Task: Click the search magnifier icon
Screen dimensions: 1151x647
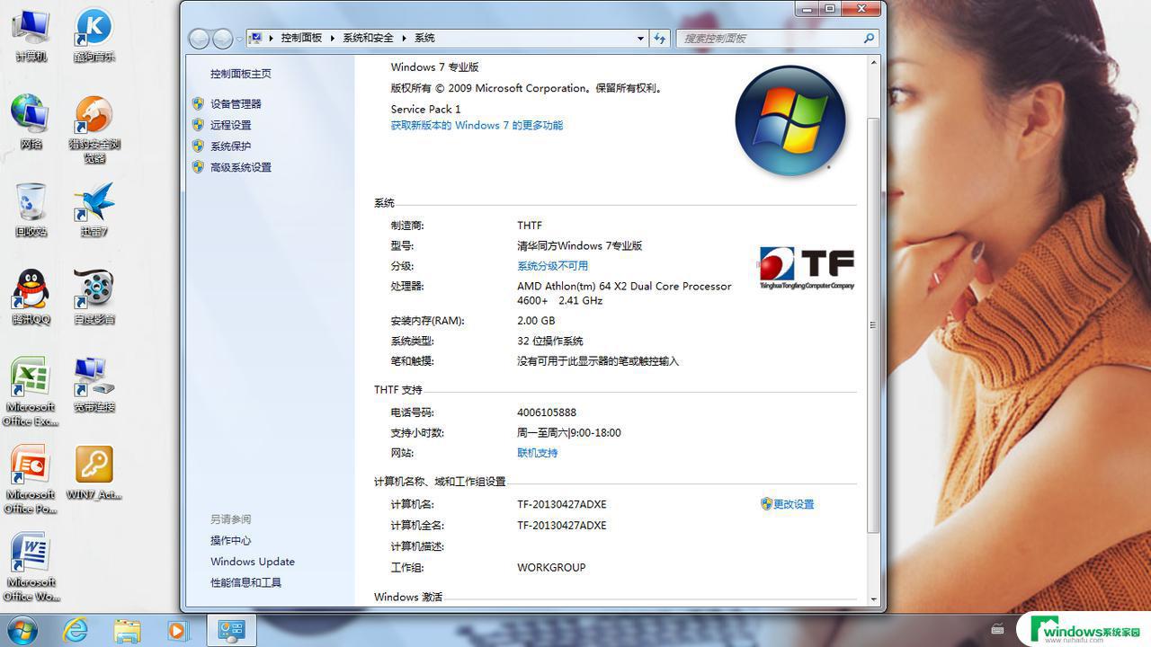Action: 869,38
